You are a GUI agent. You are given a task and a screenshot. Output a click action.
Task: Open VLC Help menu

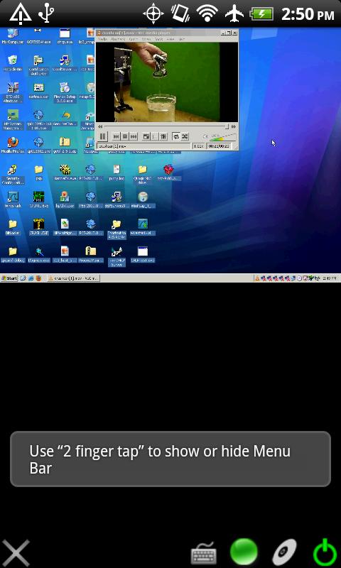pos(182,39)
